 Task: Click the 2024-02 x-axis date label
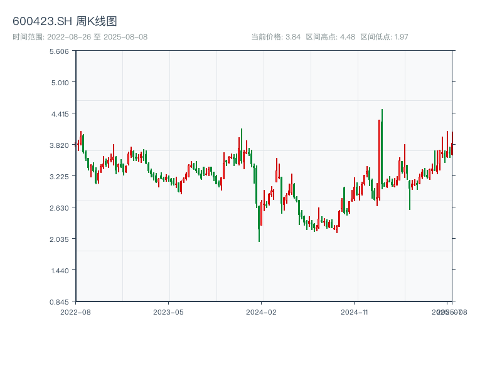click(x=262, y=311)
